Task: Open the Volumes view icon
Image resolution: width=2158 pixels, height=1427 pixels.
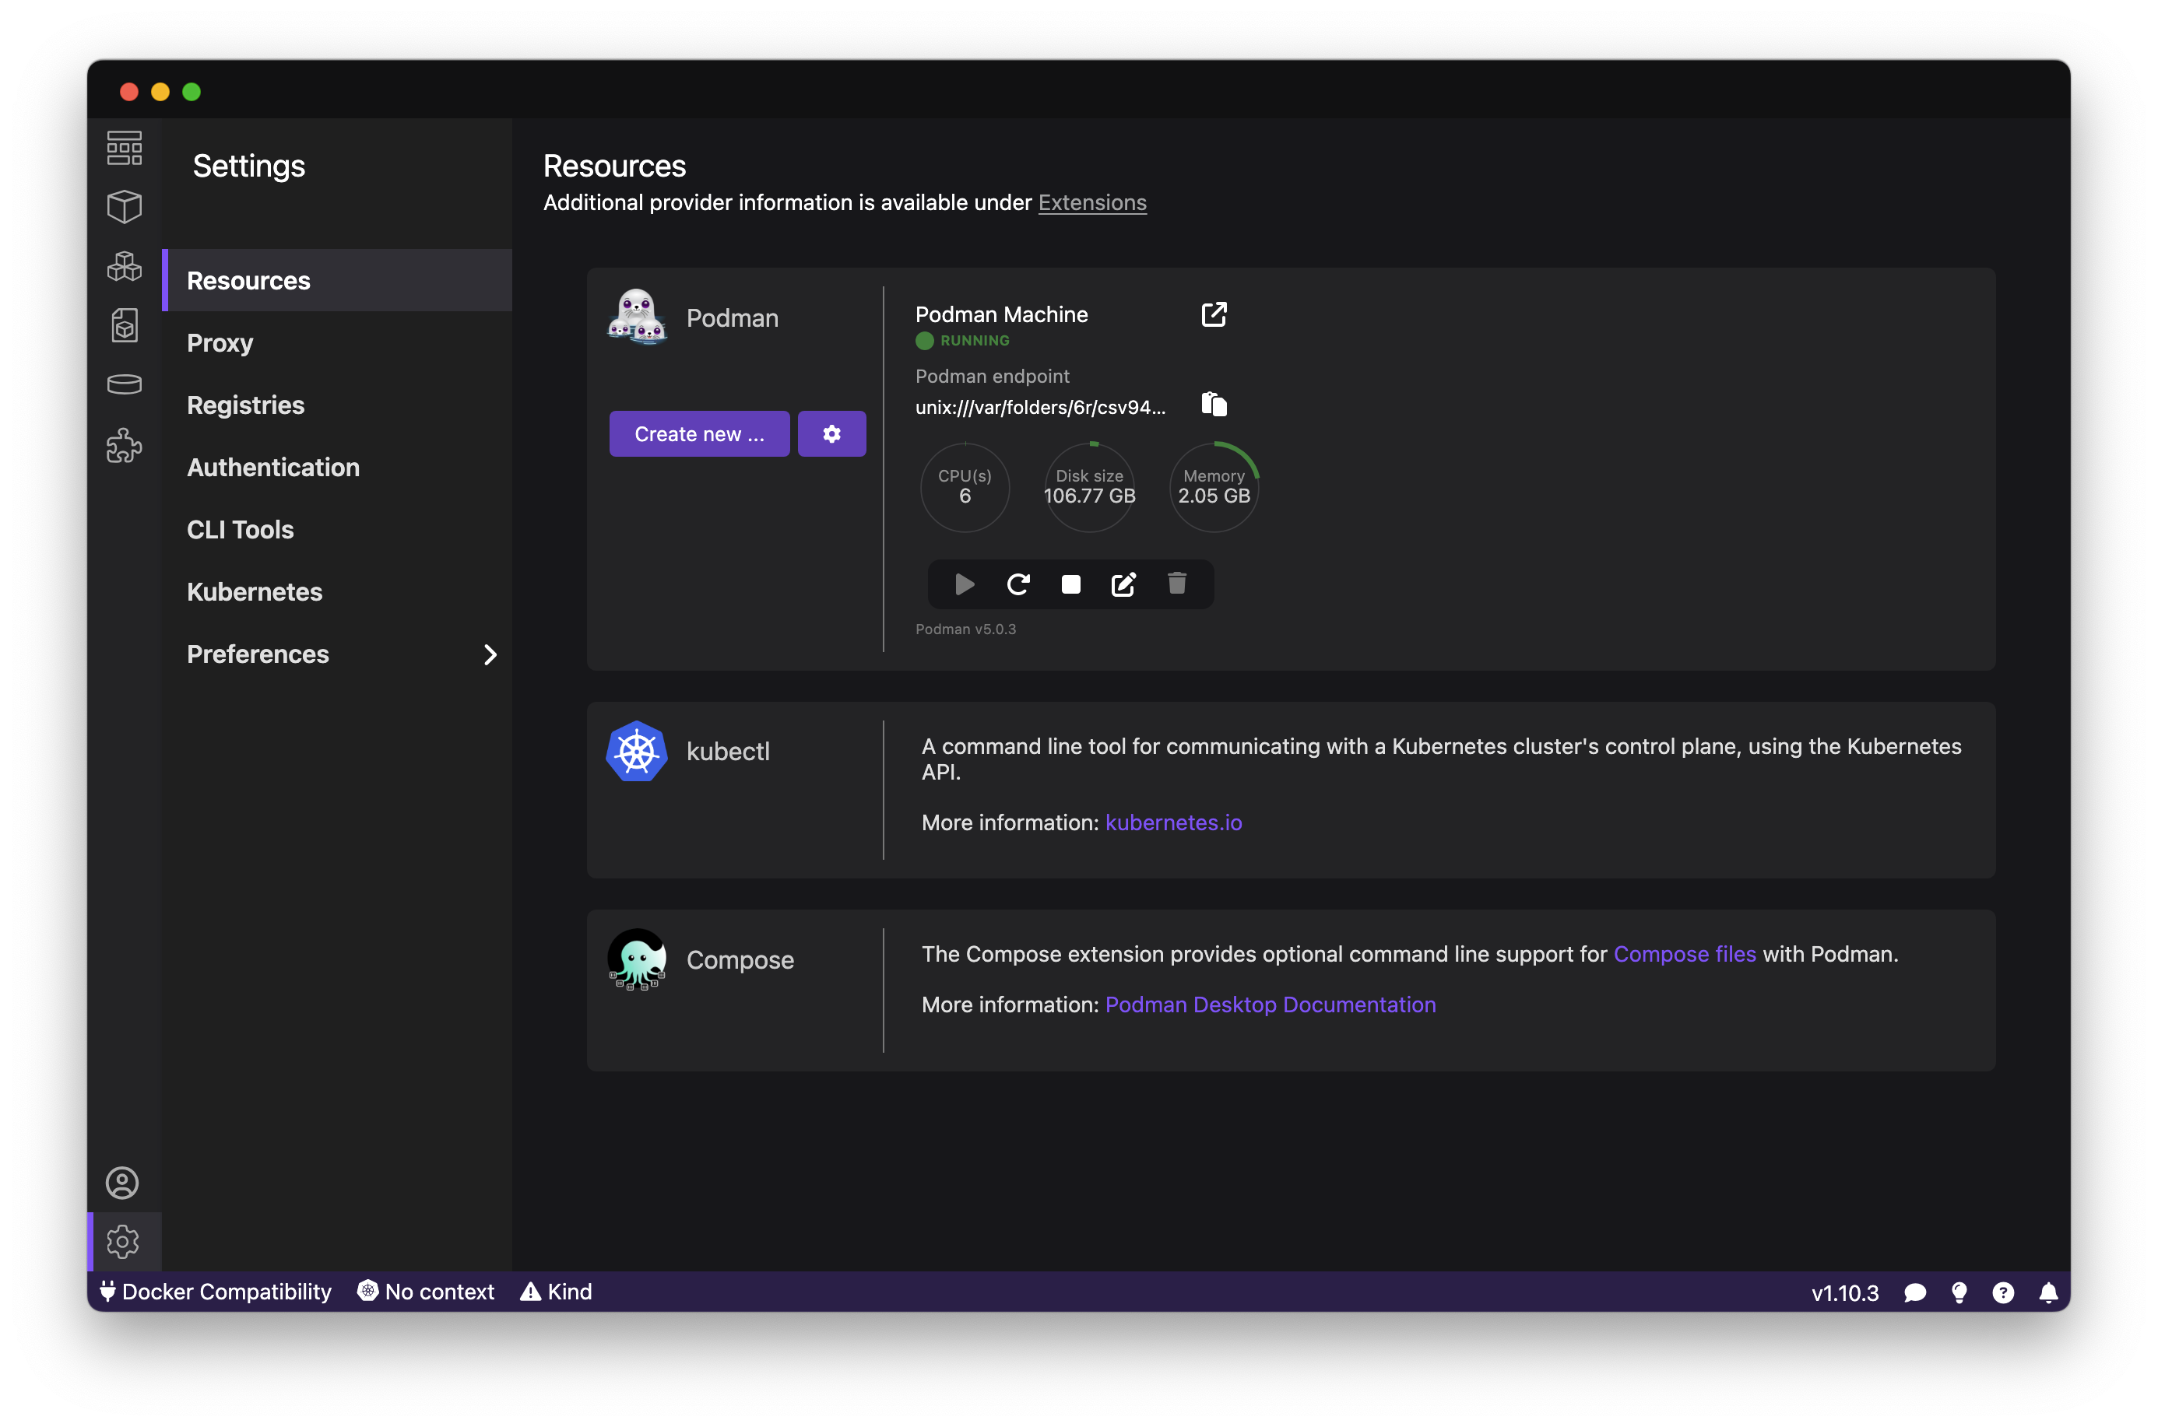Action: pos(124,384)
